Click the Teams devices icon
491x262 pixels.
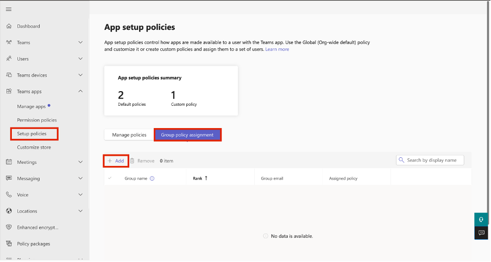click(9, 75)
